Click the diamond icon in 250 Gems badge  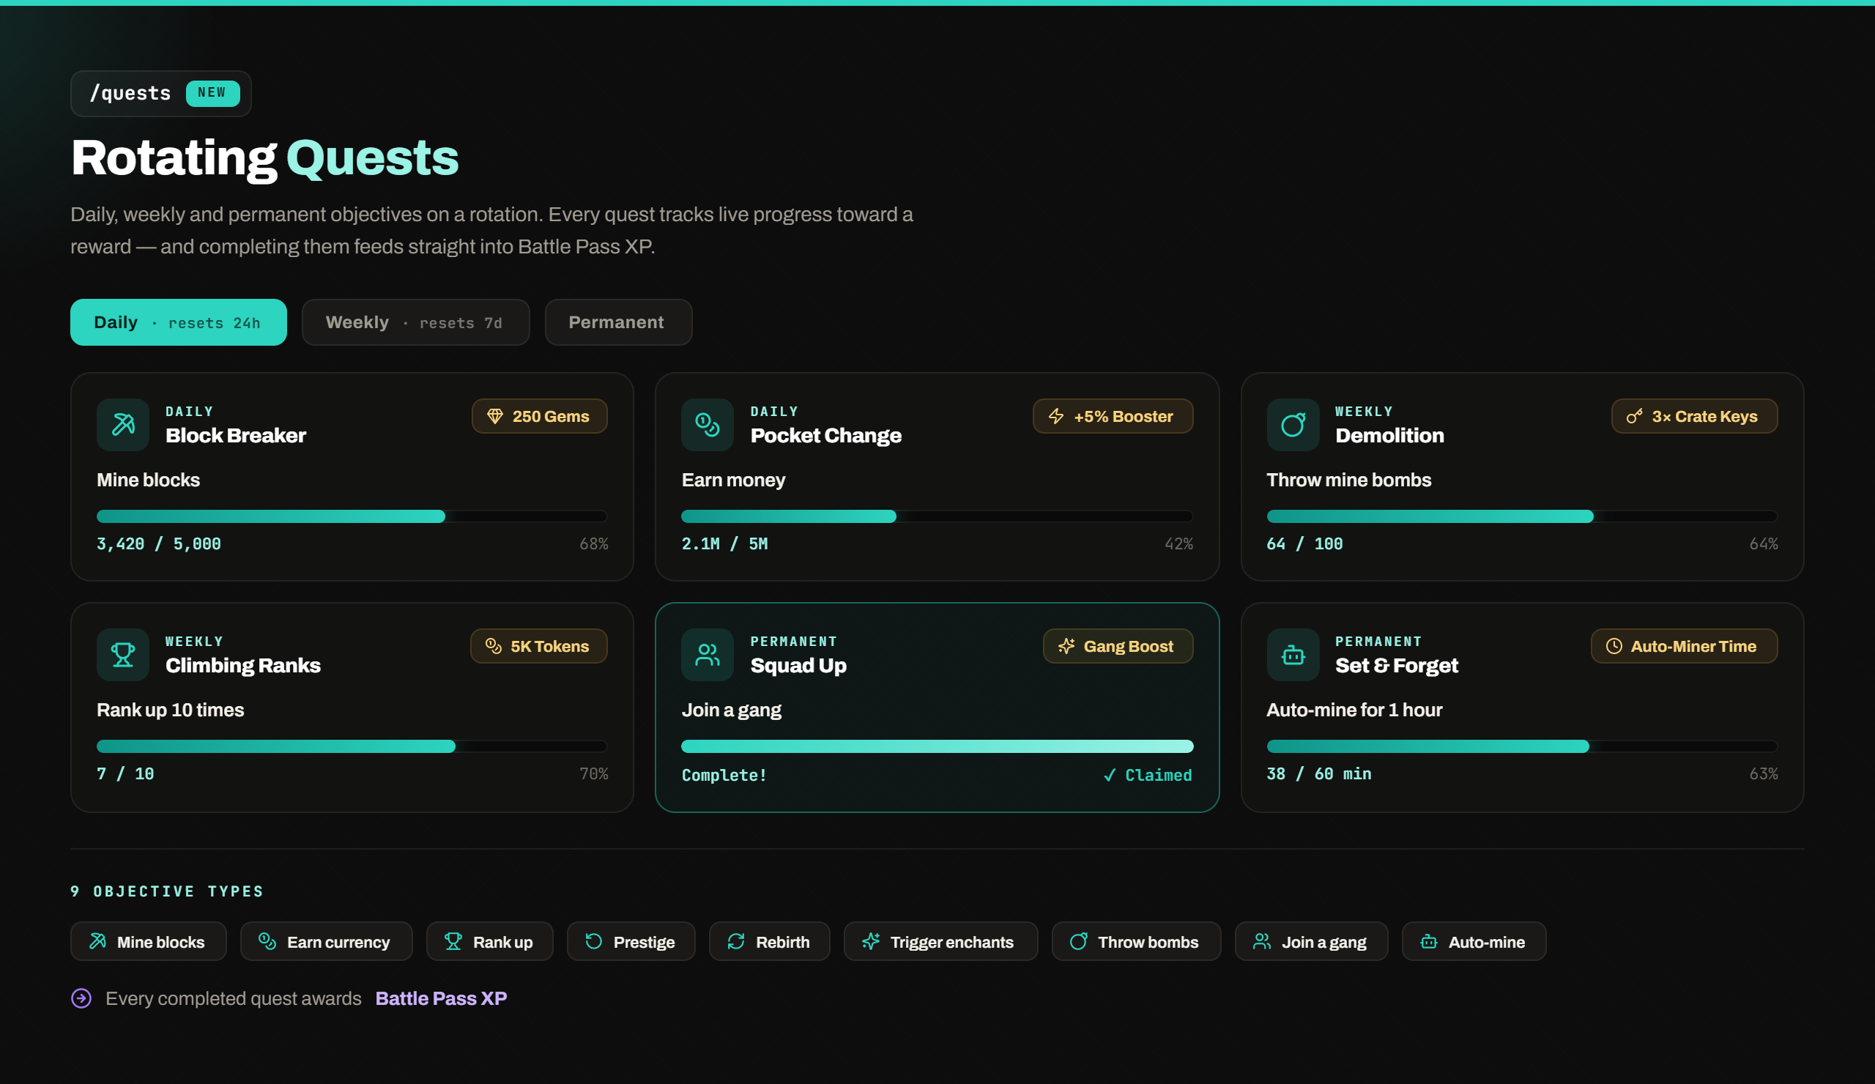click(x=495, y=417)
